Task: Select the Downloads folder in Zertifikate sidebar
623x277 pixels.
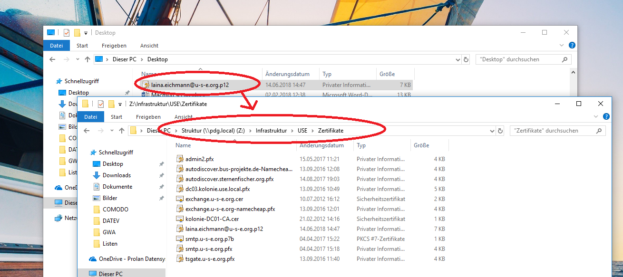Action: 117,175
